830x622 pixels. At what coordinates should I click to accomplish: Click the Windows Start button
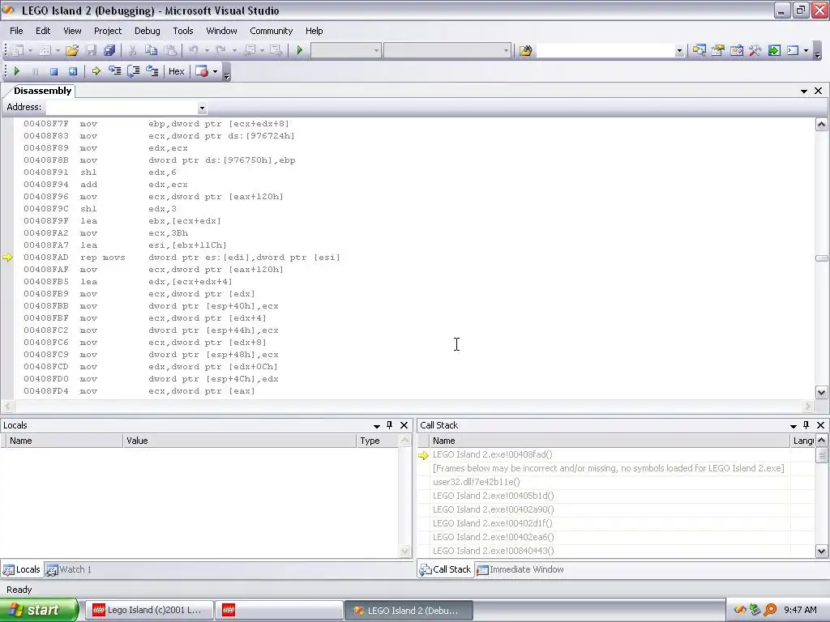click(39, 610)
